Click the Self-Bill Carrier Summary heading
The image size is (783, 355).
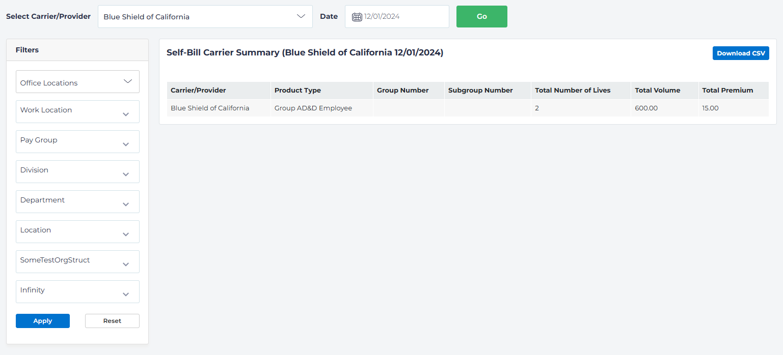[305, 52]
